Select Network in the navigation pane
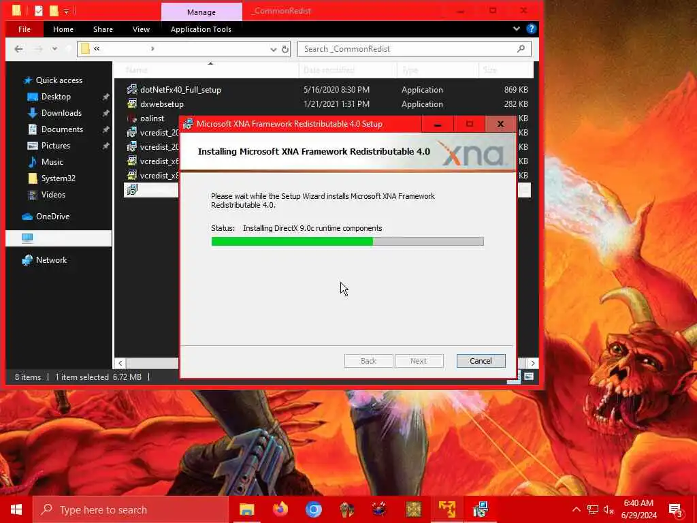 tap(51, 260)
